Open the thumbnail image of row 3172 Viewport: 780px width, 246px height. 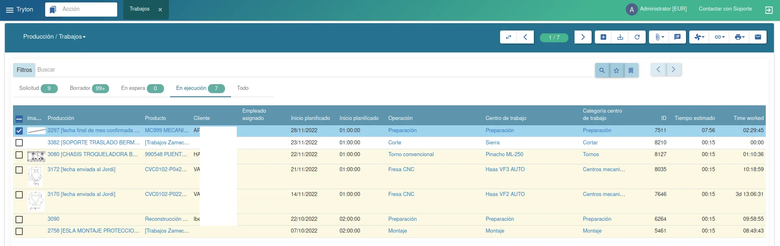[x=36, y=176]
